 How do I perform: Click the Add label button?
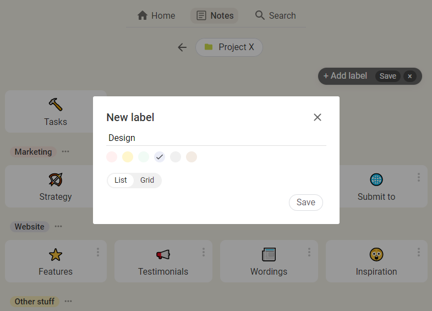345,76
